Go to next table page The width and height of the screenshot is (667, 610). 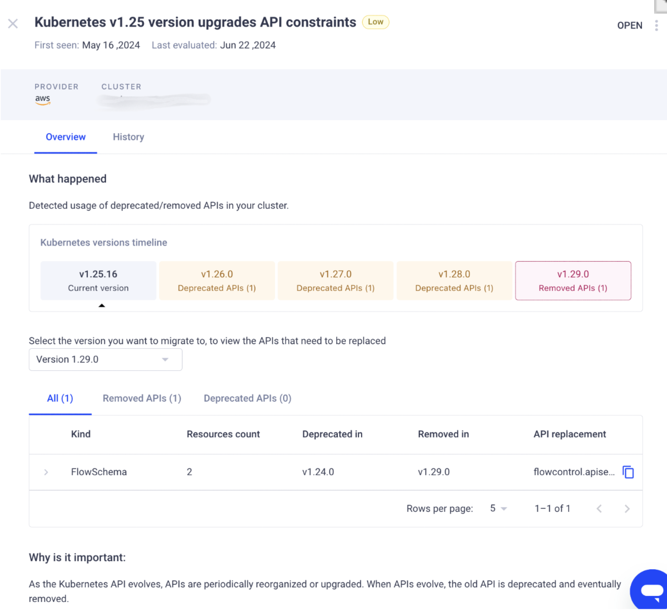click(x=627, y=509)
